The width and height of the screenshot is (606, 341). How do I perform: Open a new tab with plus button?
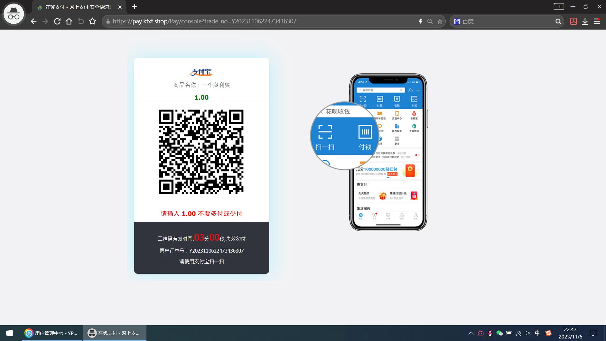pyautogui.click(x=134, y=7)
